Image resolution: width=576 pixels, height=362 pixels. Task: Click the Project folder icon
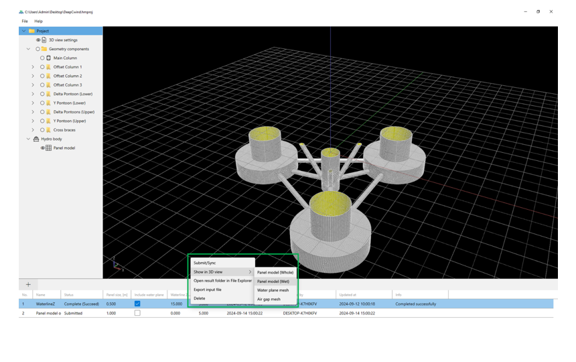click(31, 31)
